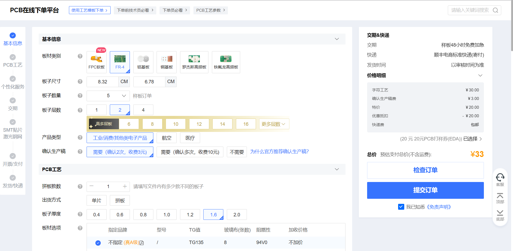Jump to 顶部 with the up arrow icon
Image resolution: width=513 pixels, height=251 pixels.
pos(500,196)
